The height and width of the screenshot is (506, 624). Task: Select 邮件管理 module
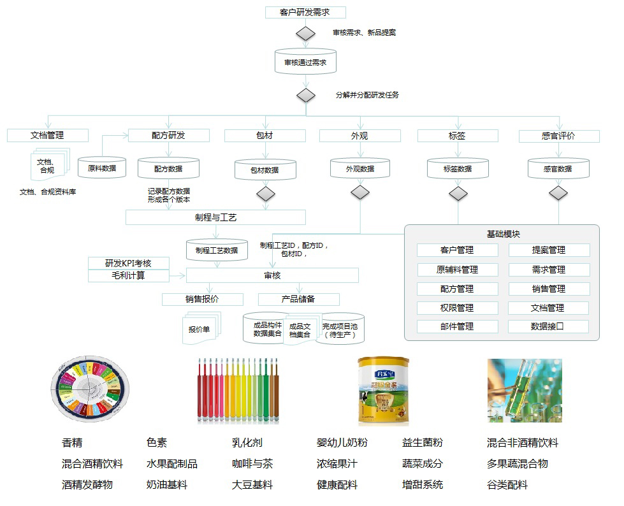pos(458,326)
